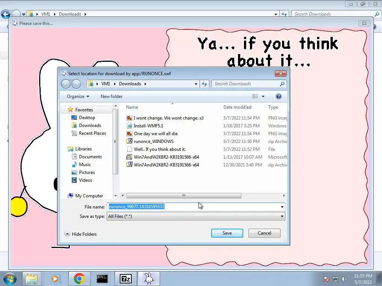Open recent pages dropdown beside dialog nav arrows
The image size is (382, 286).
point(84,84)
